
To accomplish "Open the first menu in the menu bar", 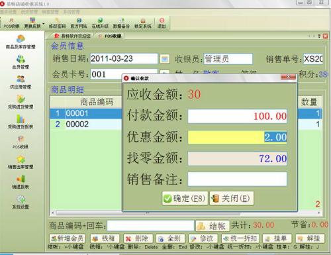I will [9, 12].
